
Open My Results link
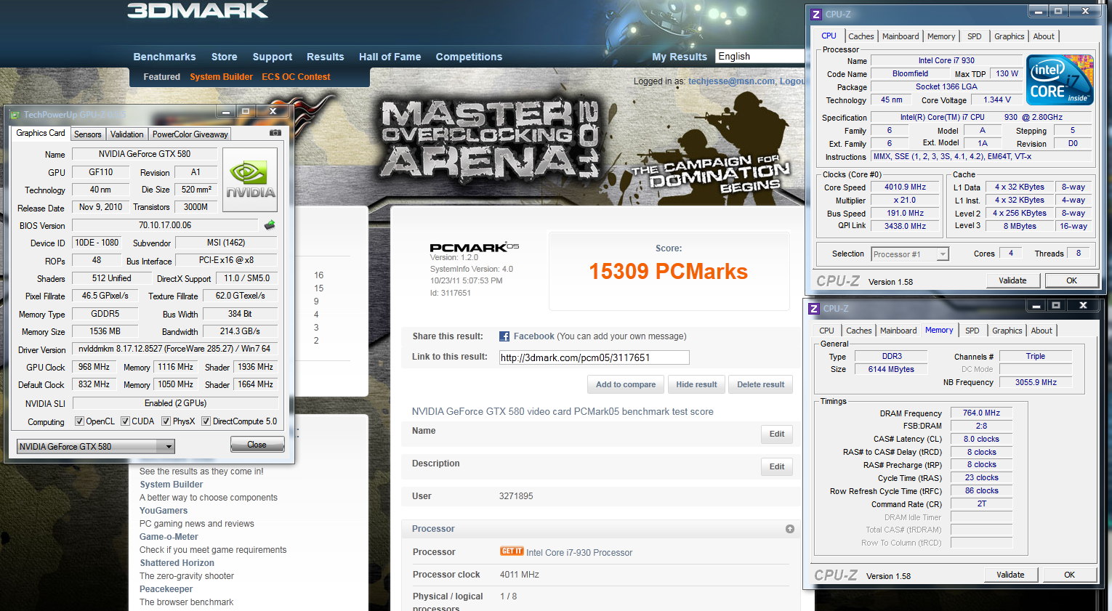tap(680, 57)
